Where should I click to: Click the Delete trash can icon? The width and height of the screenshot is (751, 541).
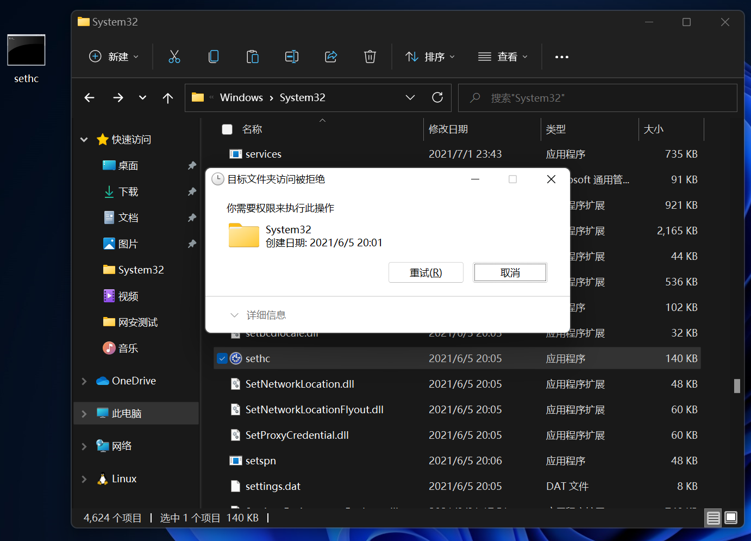click(370, 57)
